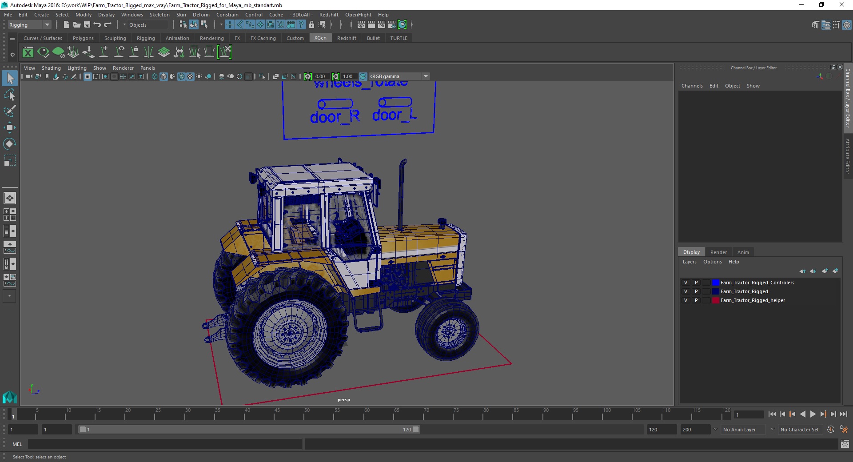Click create layer from selected icon
853x462 pixels.
coord(835,271)
